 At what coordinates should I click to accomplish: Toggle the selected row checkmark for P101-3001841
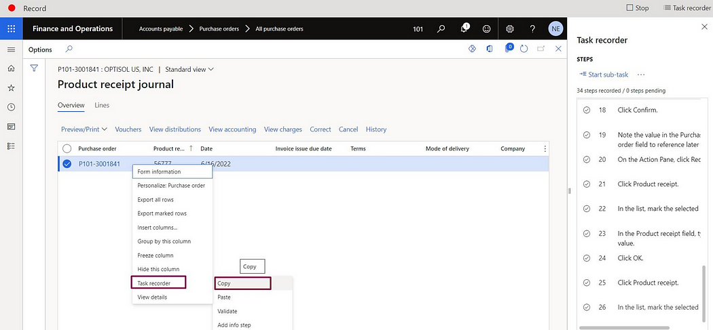pyautogui.click(x=67, y=164)
